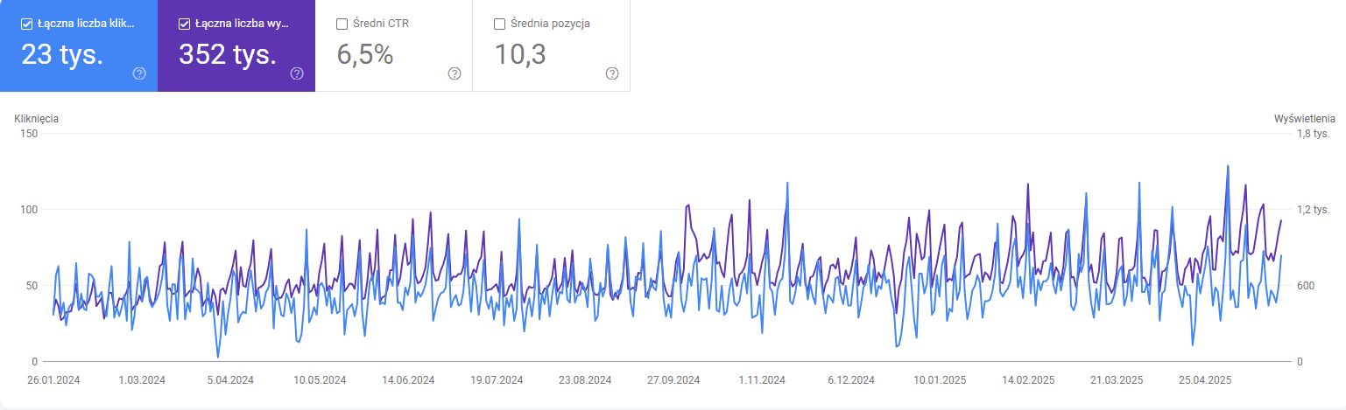Viewport: 1346px width, 410px height.
Task: Enable the Średni CTR checkbox
Action: point(342,24)
